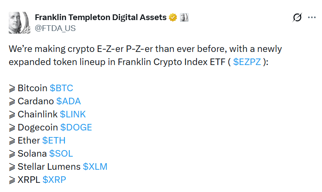Open the Franklin Templeton Digital Assets name

click(100, 17)
